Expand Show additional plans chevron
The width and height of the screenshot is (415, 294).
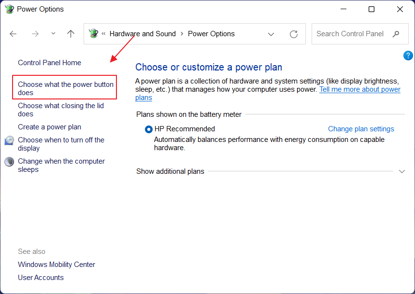tap(401, 171)
